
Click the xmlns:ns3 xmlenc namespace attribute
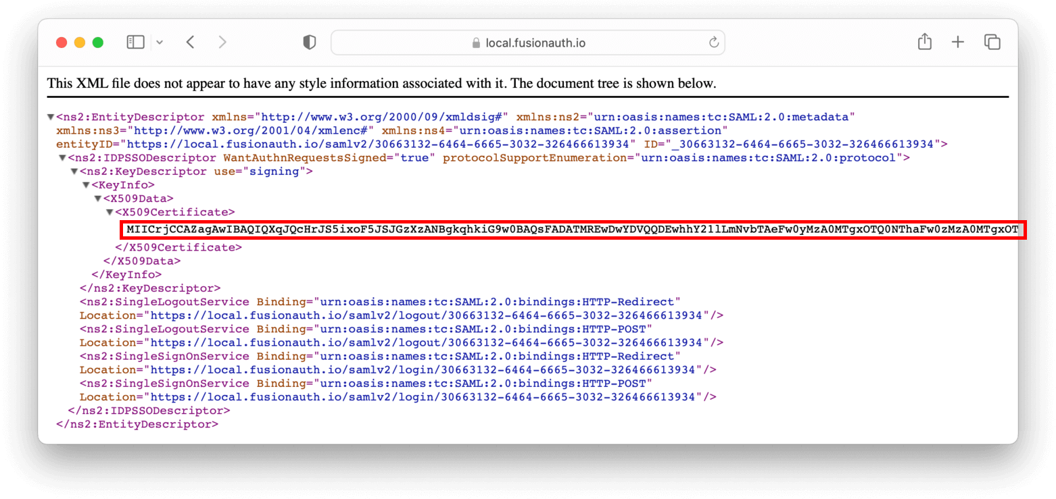pyautogui.click(x=216, y=130)
